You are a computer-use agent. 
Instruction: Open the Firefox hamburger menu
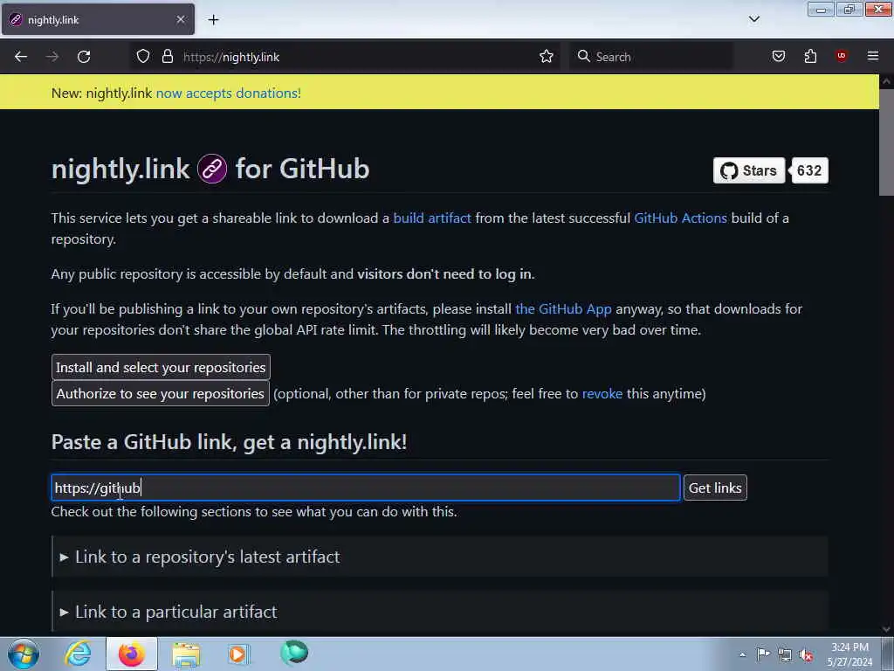tap(873, 56)
